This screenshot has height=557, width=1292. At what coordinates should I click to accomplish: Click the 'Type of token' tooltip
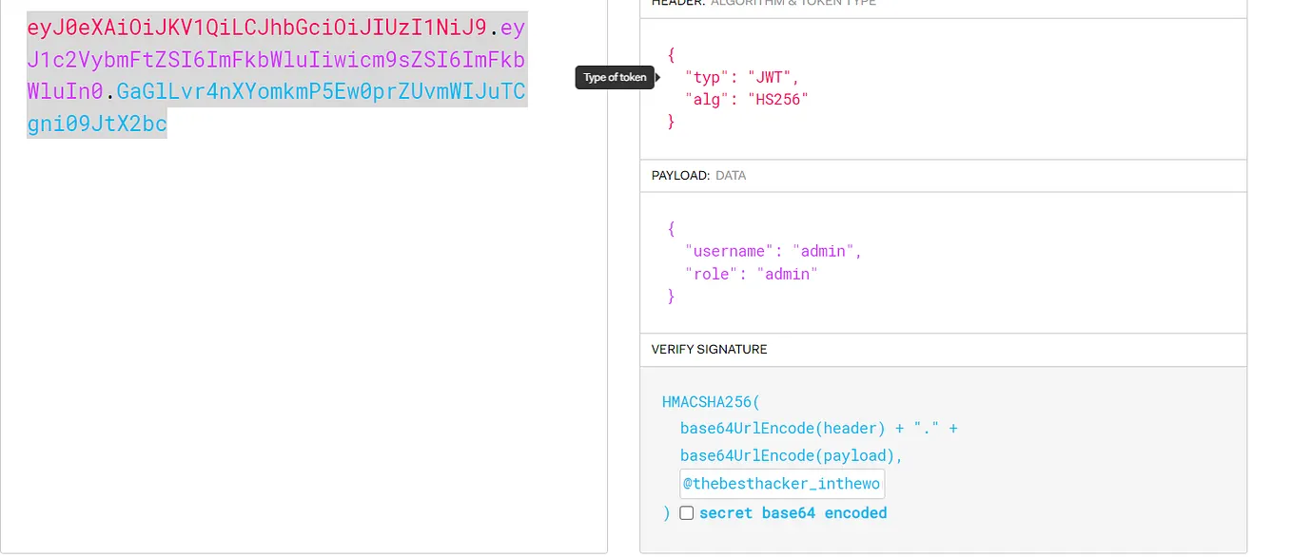click(x=614, y=77)
